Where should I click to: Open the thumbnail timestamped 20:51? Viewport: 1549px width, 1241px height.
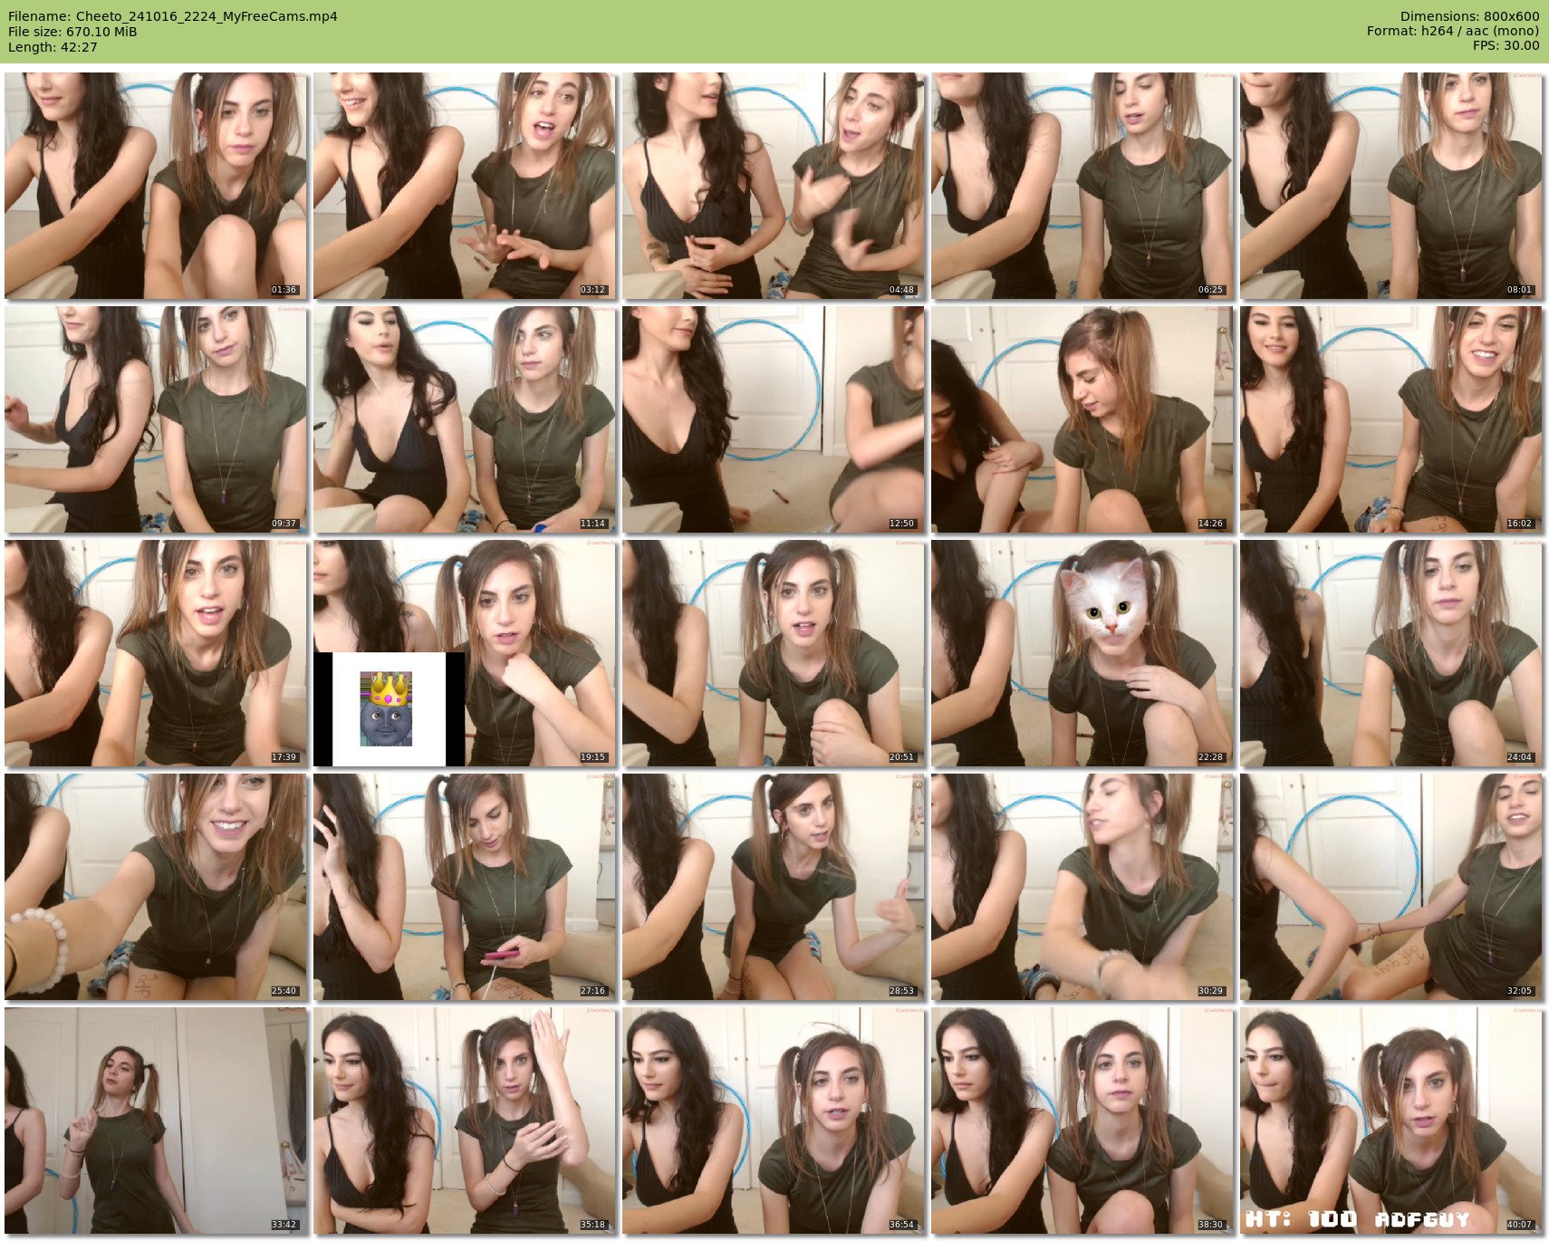pyautogui.click(x=774, y=653)
